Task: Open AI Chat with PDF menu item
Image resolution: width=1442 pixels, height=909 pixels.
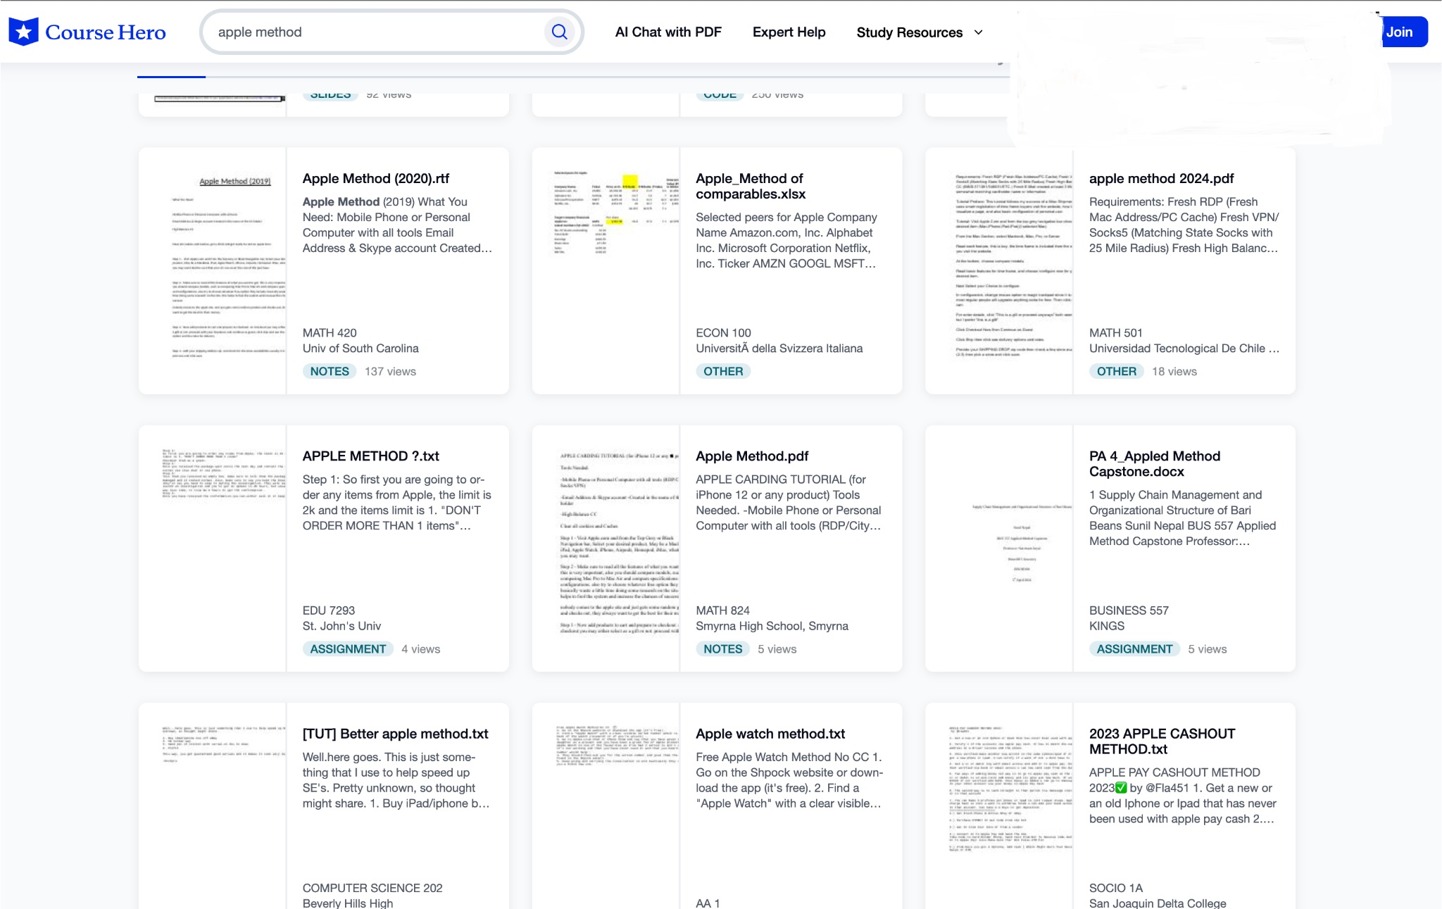Action: (667, 32)
